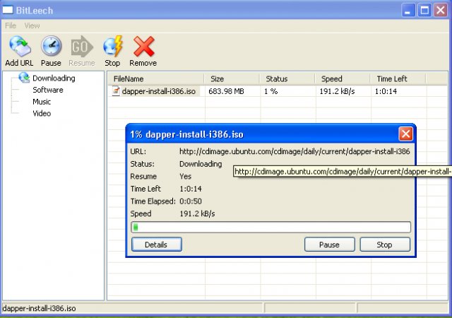This screenshot has width=452, height=318.
Task: Click the Time Elapsed value 0:0:50
Action: [191, 201]
